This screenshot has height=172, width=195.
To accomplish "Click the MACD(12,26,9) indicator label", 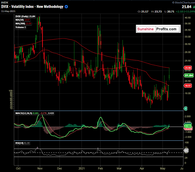I will (x=35, y=113).
